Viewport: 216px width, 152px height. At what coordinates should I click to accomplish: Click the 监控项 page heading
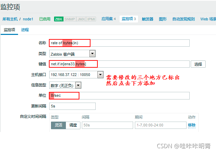pos(10,7)
